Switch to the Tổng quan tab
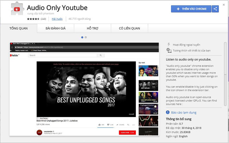229x143 pixels. (19, 28)
